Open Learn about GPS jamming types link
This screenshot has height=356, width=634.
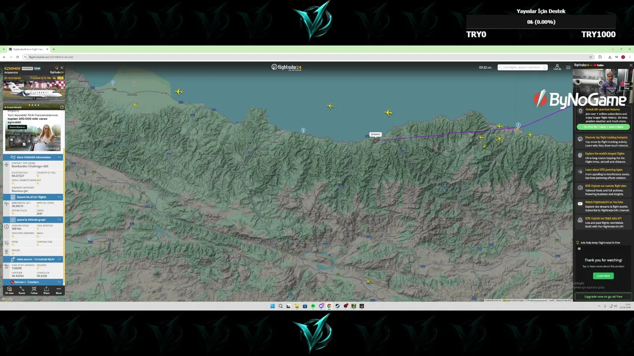tap(603, 170)
